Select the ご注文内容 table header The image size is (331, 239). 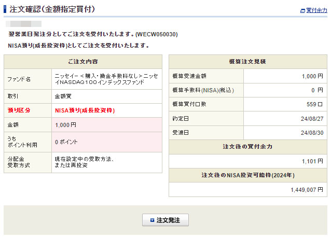point(82,62)
